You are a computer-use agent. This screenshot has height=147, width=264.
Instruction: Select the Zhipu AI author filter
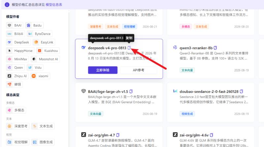point(17,76)
